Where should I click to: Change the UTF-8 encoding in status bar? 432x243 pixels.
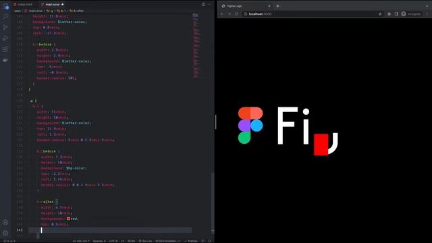tap(113, 241)
